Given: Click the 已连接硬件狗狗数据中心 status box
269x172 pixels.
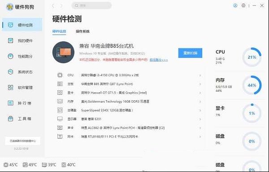Looking at the screenshot, I should (23, 141).
